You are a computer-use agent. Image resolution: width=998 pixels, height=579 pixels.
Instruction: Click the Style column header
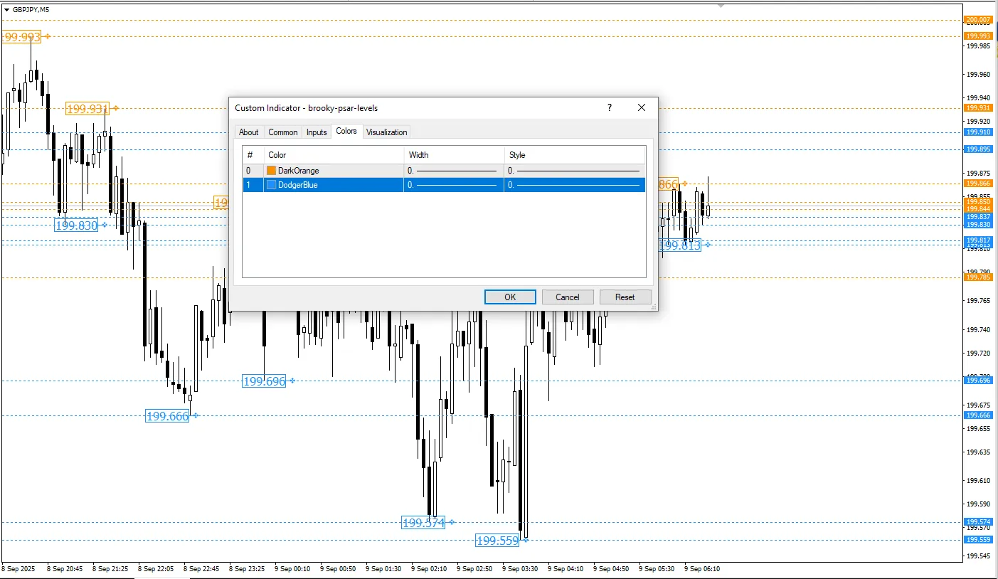pyautogui.click(x=575, y=155)
